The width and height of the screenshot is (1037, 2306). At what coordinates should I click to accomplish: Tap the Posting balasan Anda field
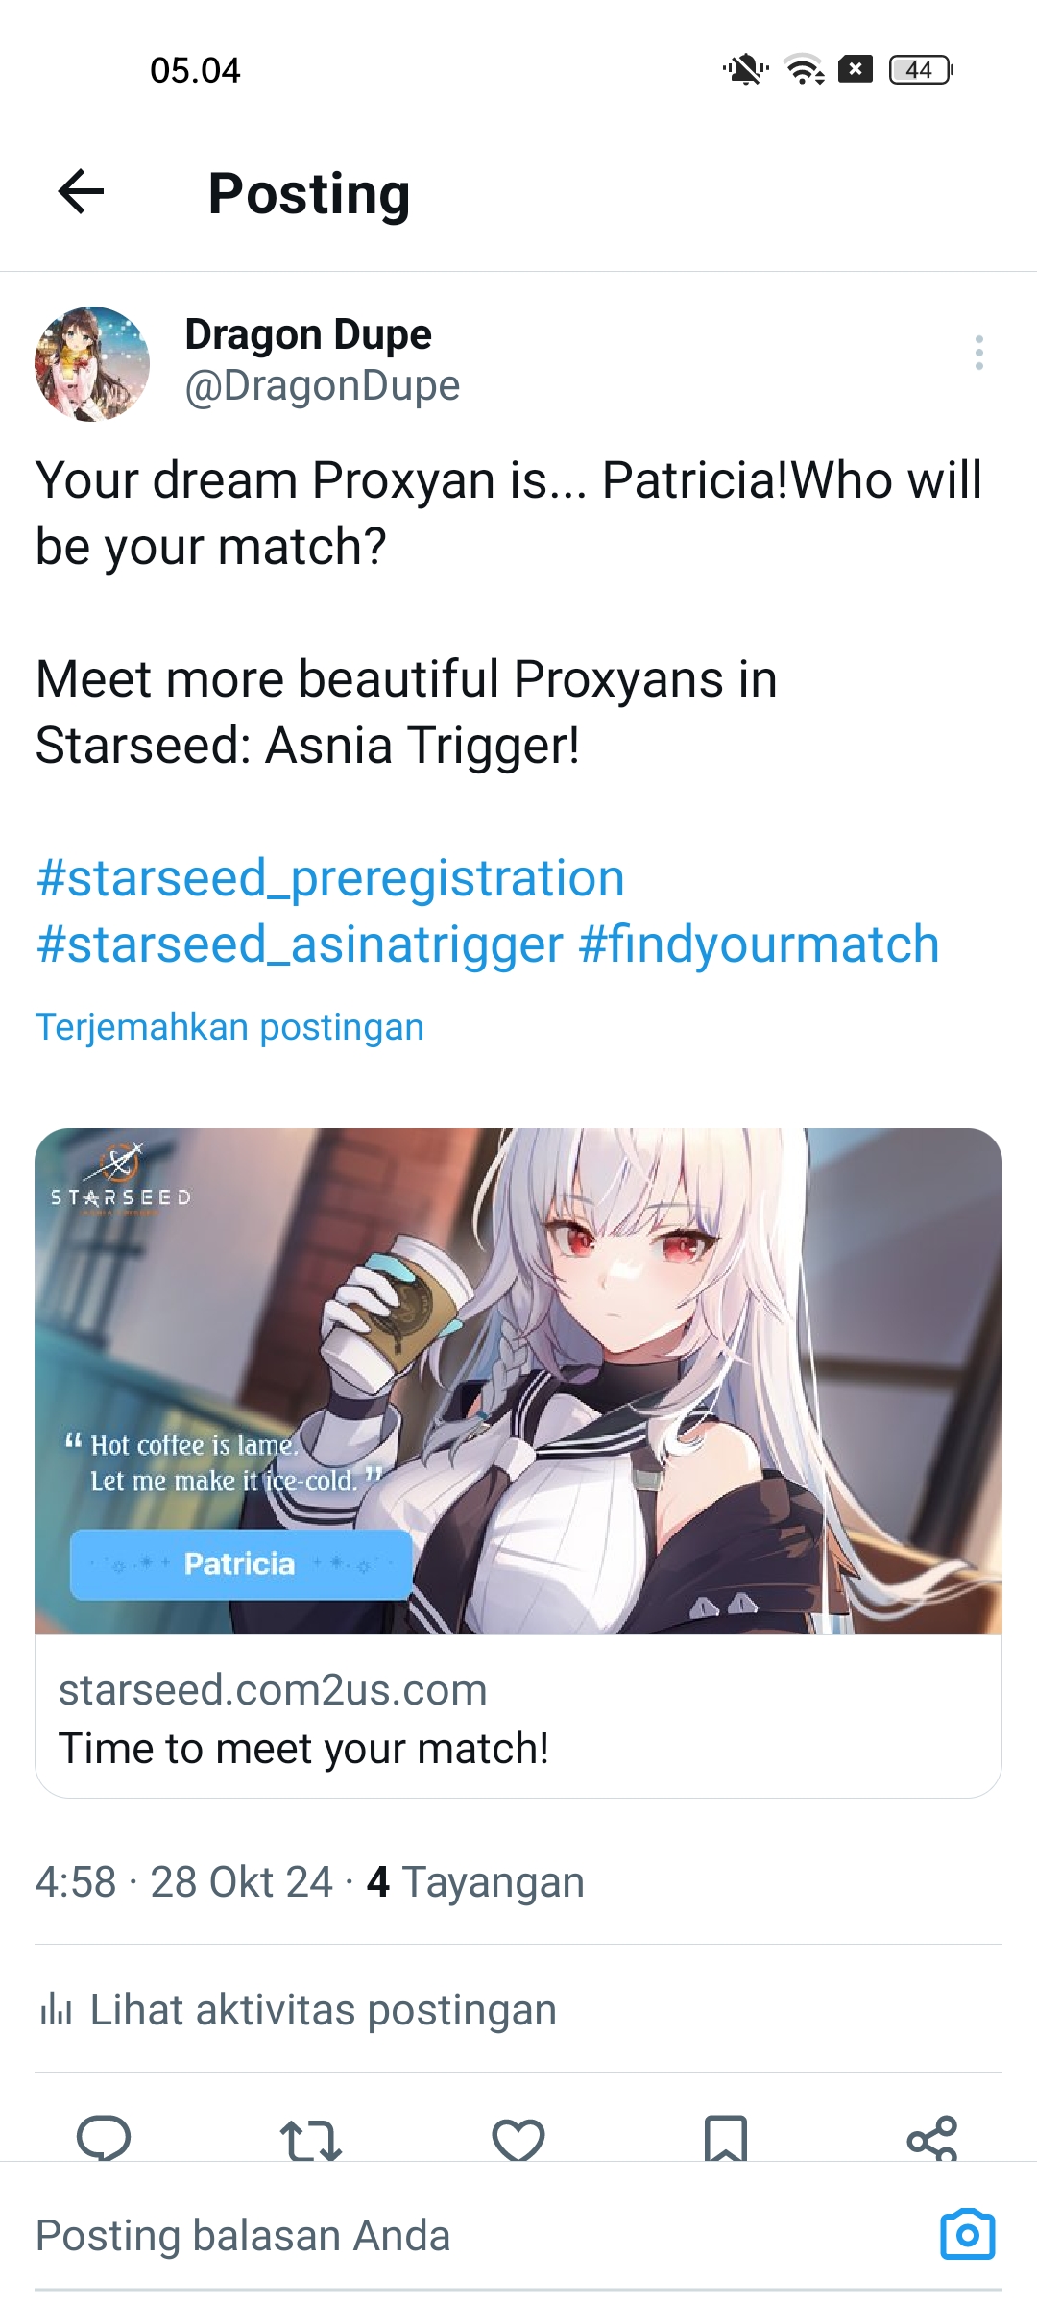[480, 2235]
